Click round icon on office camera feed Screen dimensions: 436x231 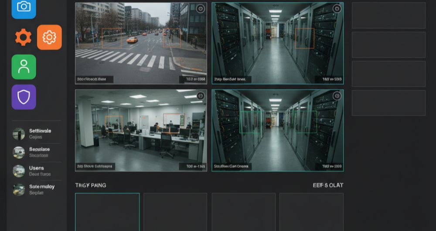(x=200, y=96)
